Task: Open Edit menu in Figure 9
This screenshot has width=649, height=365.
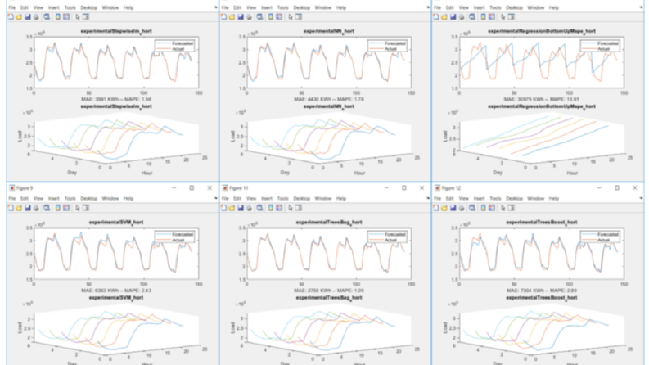Action: 25,198
